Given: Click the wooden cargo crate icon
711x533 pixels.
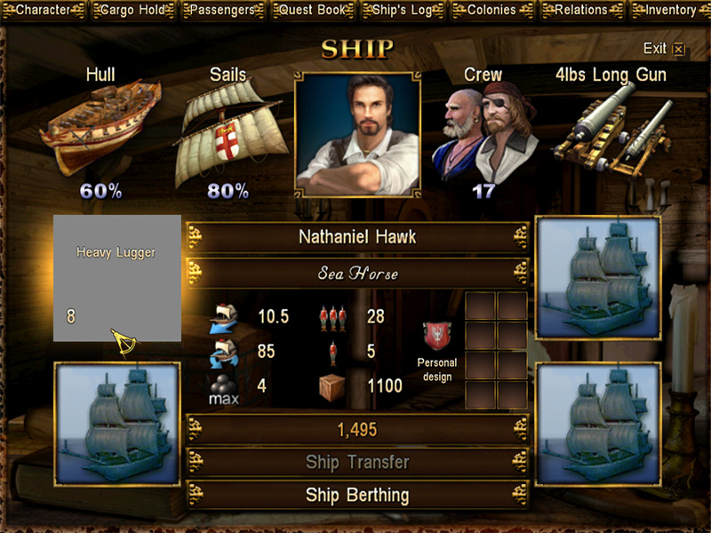Looking at the screenshot, I should (332, 387).
